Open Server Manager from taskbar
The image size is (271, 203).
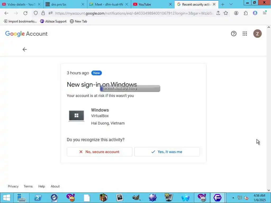tap(21, 198)
